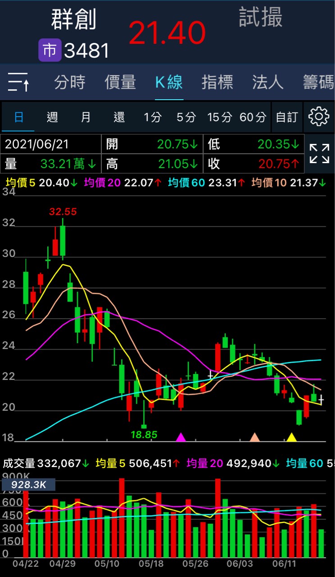Select the 指標 indicators tab
This screenshot has height=577, width=335.
217,82
